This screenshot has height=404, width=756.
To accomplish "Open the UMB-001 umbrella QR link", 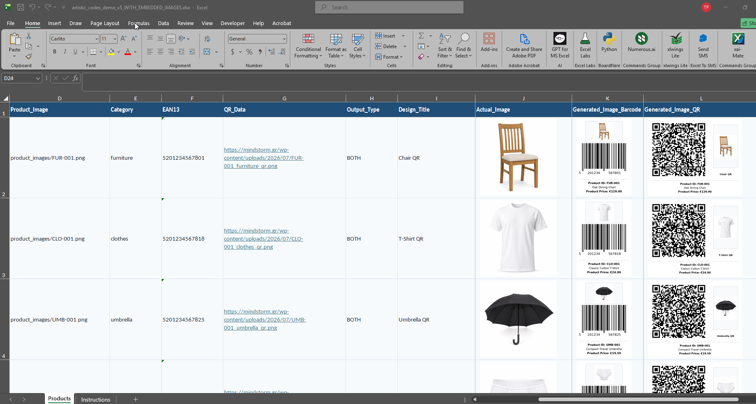I will tap(265, 319).
